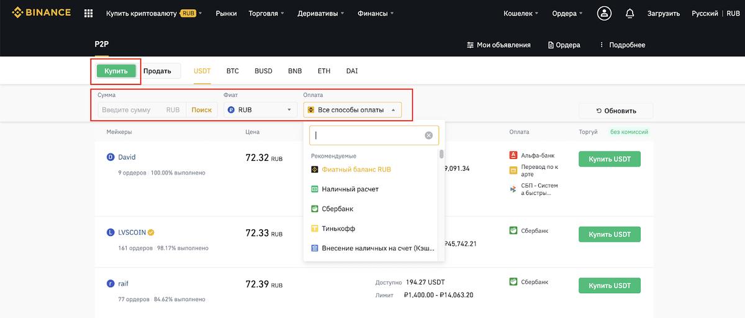Click the P2P section title
745x318 pixels.
click(x=102, y=44)
